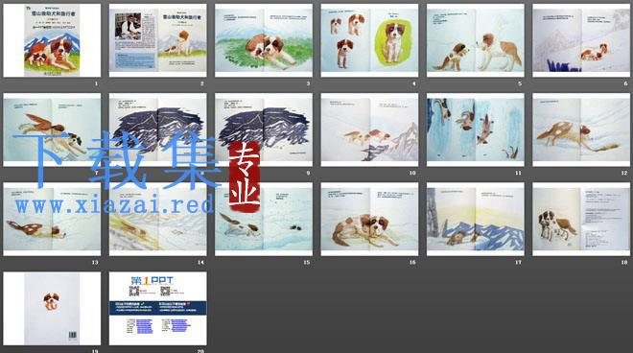Select slide 13 dog crawling in snow

pos(52,220)
